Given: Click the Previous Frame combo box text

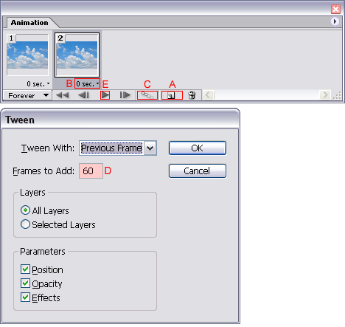Looking at the screenshot, I should [111, 148].
